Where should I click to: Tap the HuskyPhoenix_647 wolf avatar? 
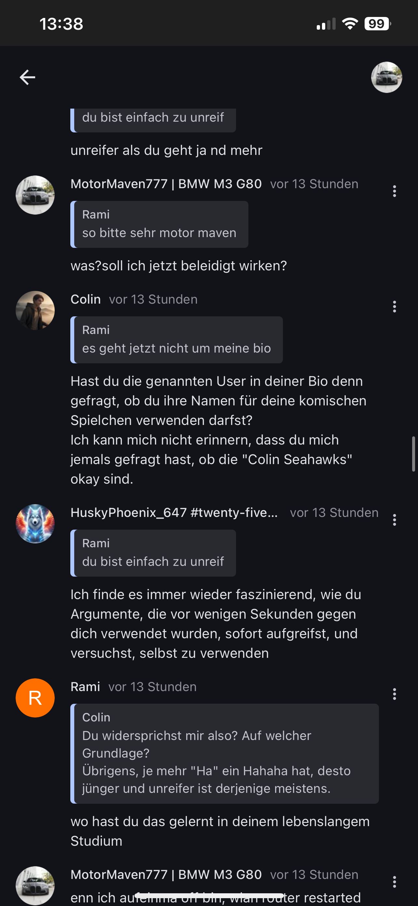35,524
